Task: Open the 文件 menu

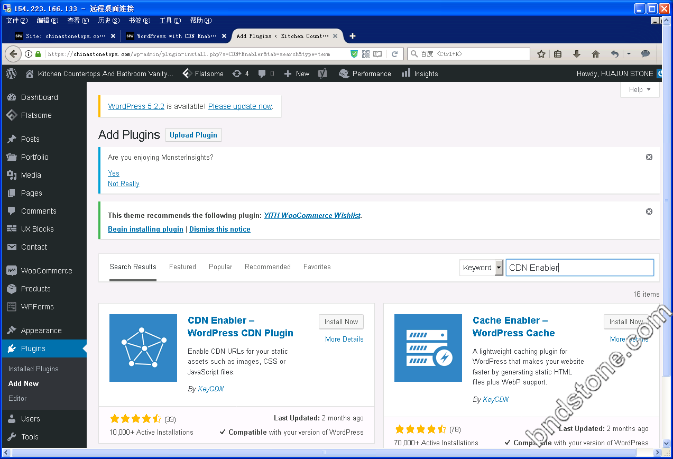Action: click(16, 21)
